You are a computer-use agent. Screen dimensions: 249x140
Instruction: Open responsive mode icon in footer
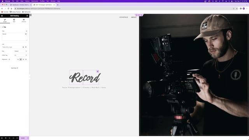(x=13, y=138)
